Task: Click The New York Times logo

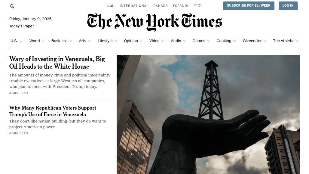Action: (x=154, y=22)
